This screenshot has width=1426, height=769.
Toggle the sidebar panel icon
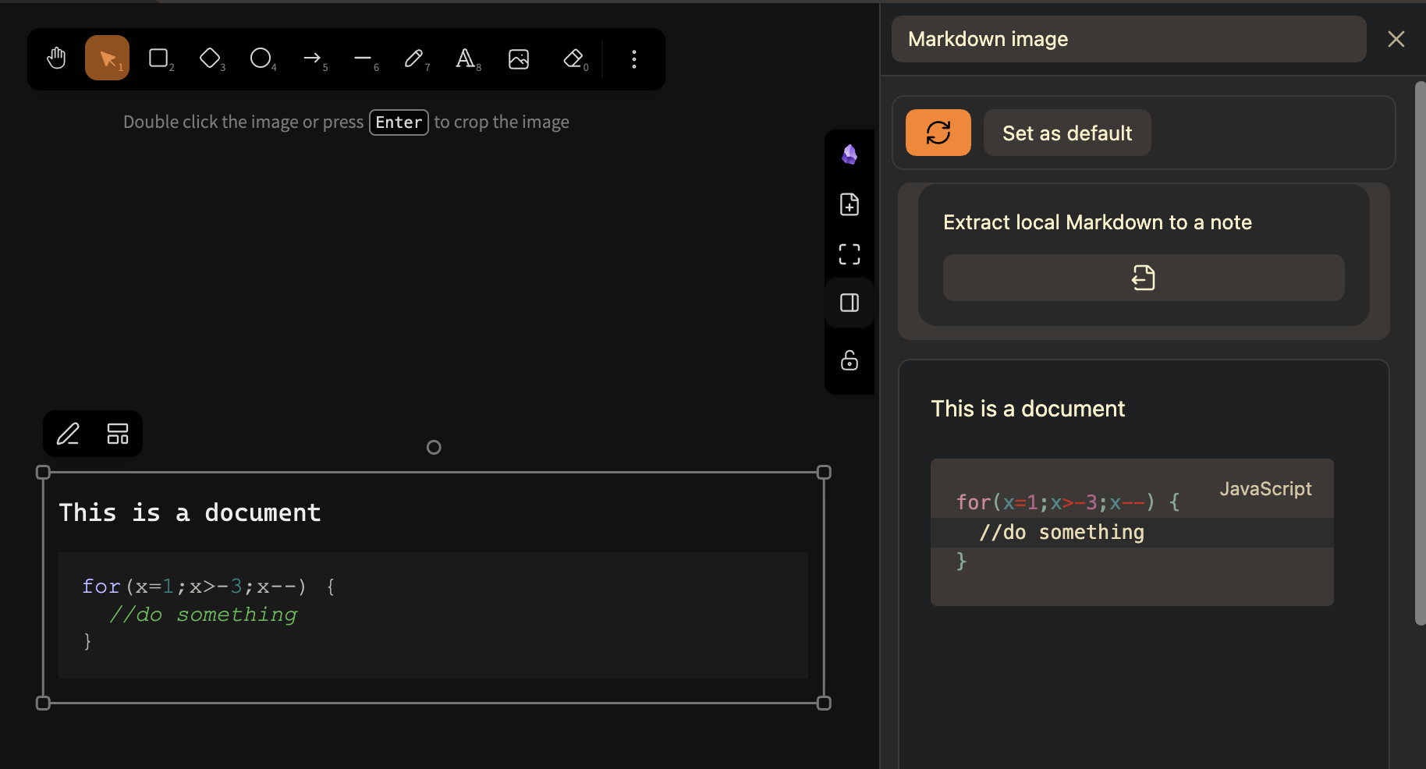tap(850, 303)
